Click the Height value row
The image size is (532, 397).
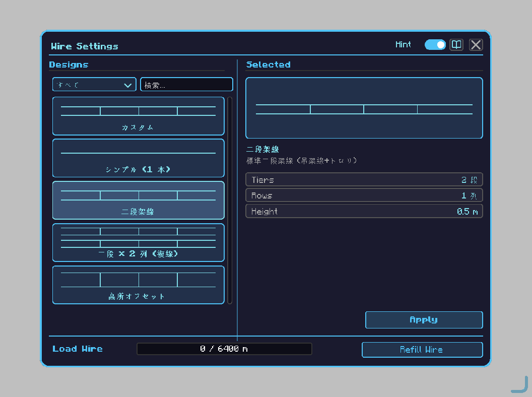coord(364,212)
